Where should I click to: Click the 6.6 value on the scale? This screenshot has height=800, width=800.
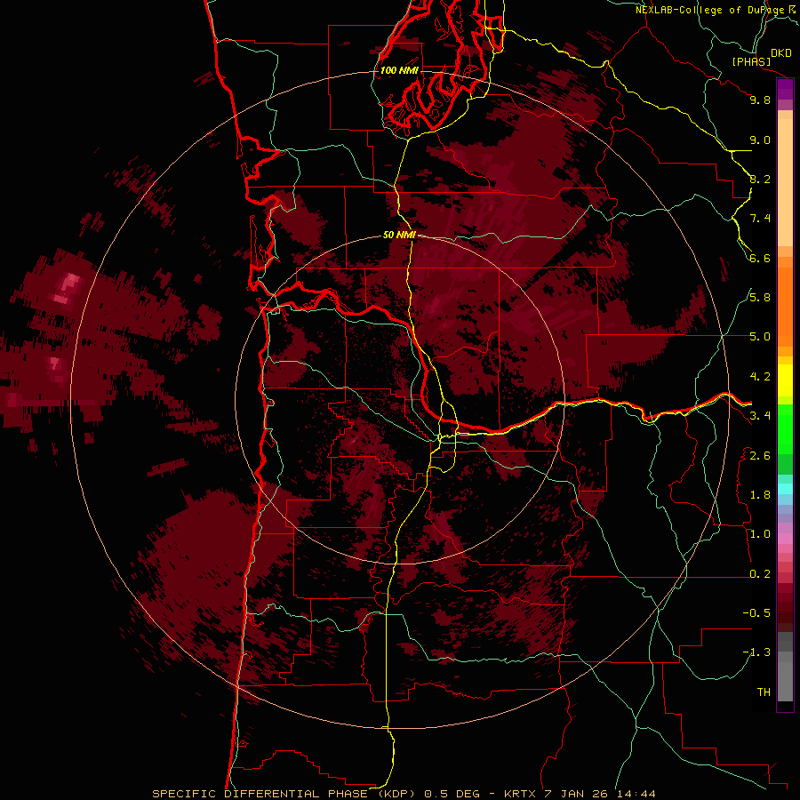(x=760, y=258)
